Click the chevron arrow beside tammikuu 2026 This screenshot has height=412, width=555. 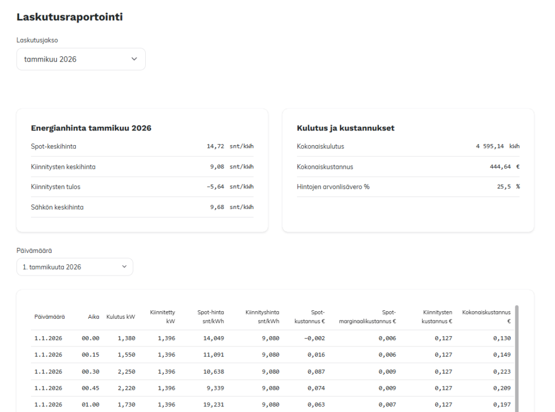[134, 59]
